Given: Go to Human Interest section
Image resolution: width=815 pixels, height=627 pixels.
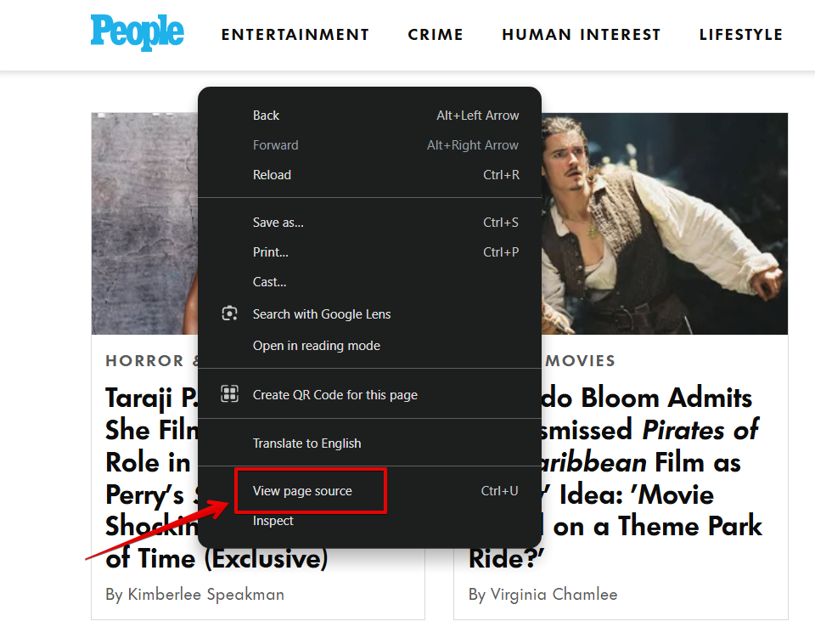Looking at the screenshot, I should (x=581, y=35).
